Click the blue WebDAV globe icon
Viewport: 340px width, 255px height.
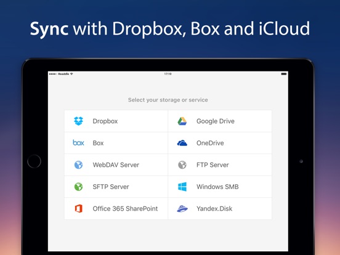pos(78,165)
